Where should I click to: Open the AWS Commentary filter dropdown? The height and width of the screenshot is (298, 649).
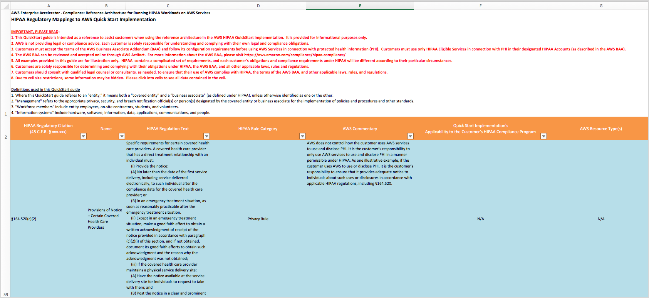[x=410, y=136]
